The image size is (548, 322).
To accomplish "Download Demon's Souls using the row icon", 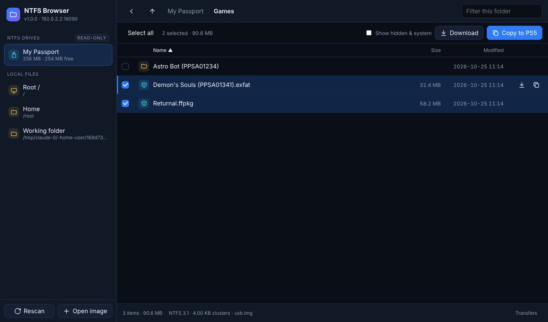I will coord(522,85).
